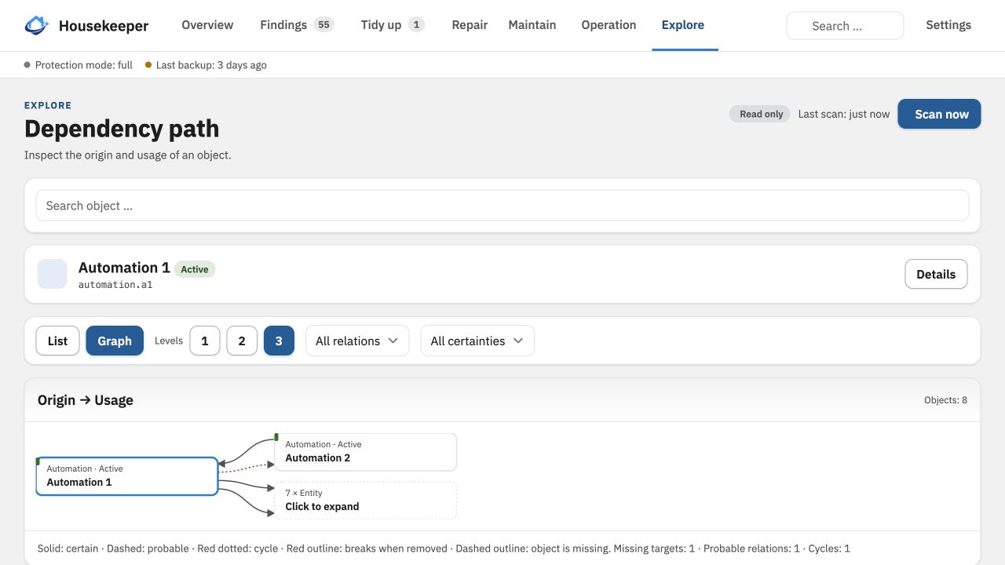Image resolution: width=1005 pixels, height=565 pixels.
Task: Open the Findings tab
Action: (297, 25)
